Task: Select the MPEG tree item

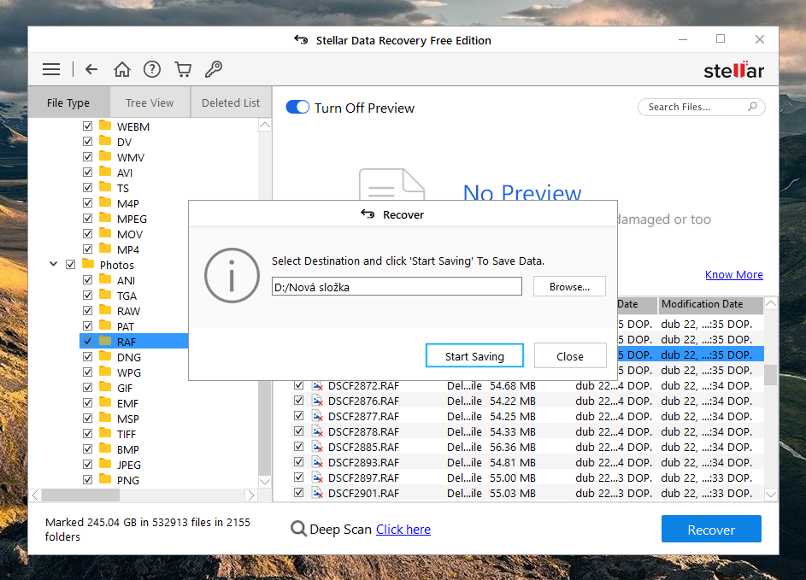Action: (132, 219)
